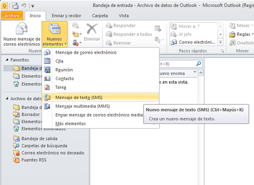Image resolution: width=254 pixels, height=185 pixels.
Task: Click the sort direction triangle in list header
Action: [195, 72]
